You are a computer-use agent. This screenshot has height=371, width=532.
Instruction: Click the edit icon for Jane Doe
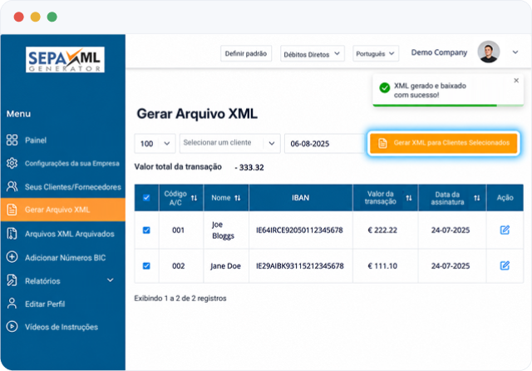pos(505,265)
